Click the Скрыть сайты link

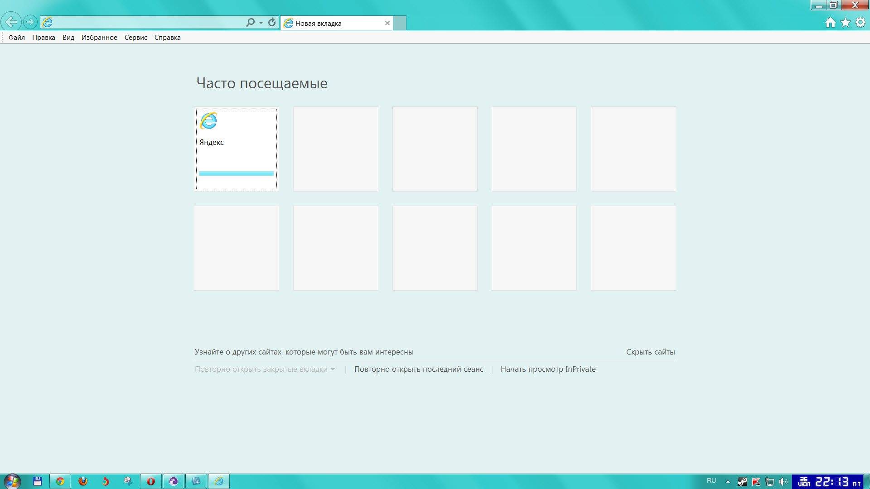pos(650,352)
